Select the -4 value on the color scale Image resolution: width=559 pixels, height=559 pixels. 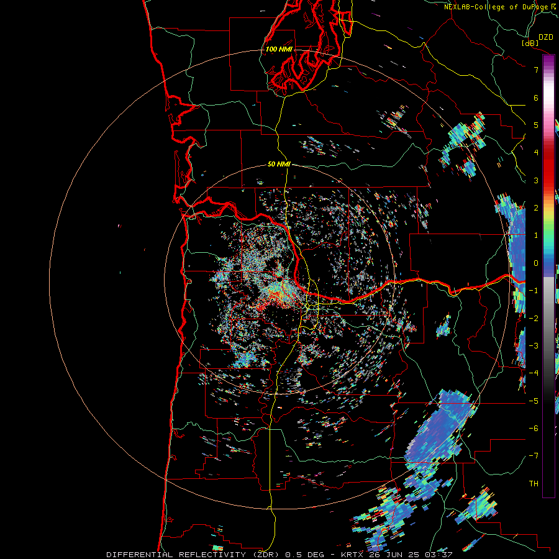534,373
